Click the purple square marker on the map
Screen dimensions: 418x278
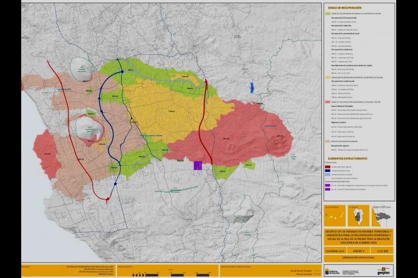click(198, 166)
